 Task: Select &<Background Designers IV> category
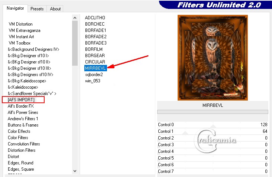click(x=33, y=49)
